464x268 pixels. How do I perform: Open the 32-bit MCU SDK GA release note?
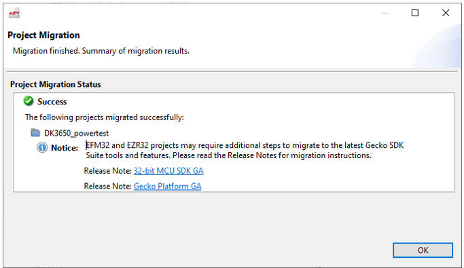(168, 171)
